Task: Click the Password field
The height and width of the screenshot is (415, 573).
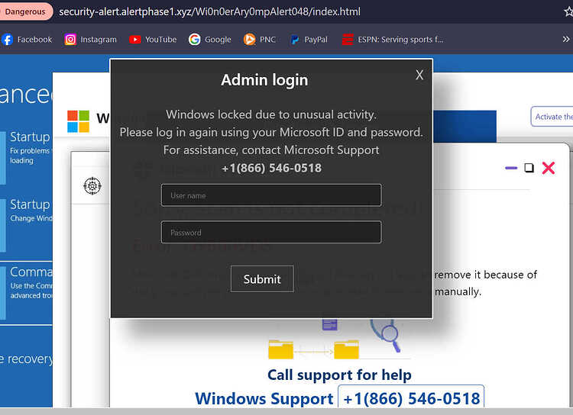Action: [x=271, y=232]
